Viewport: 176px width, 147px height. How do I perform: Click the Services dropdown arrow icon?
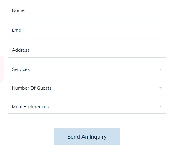tap(161, 69)
